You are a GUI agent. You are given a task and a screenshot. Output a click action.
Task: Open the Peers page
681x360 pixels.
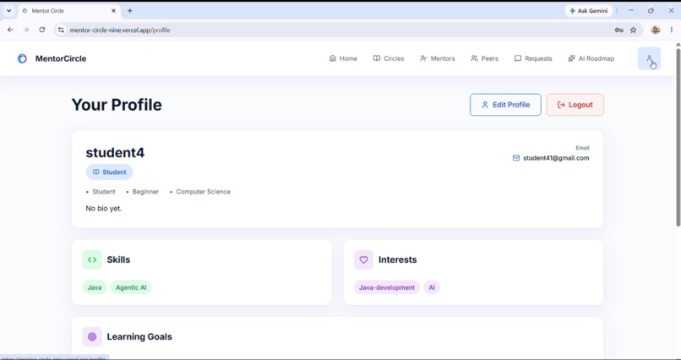[x=484, y=58]
